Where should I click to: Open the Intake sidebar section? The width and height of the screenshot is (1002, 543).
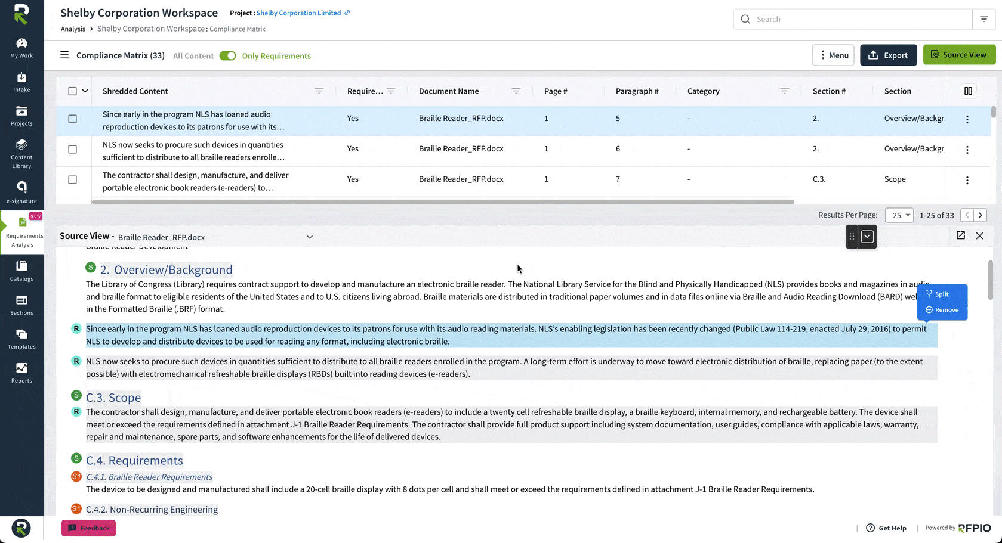click(x=21, y=82)
